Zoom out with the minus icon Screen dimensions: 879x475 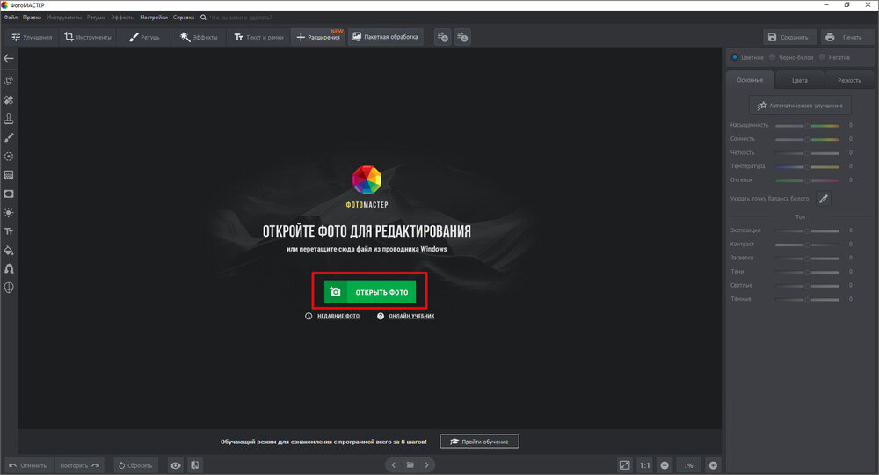[x=665, y=465]
